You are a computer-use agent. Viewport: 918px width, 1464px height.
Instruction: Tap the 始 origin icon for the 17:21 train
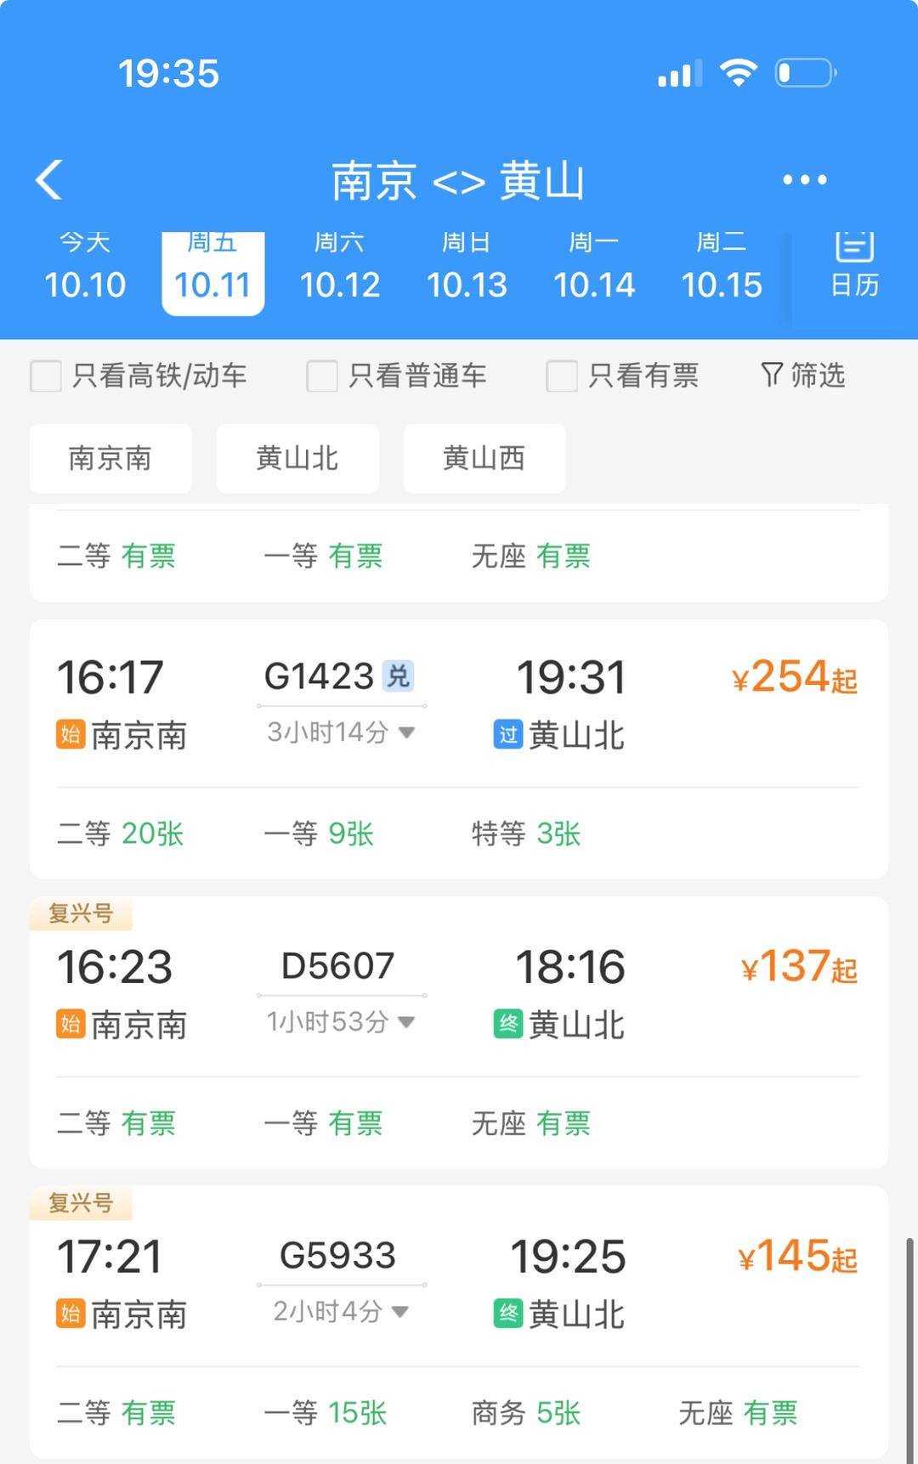[71, 1314]
